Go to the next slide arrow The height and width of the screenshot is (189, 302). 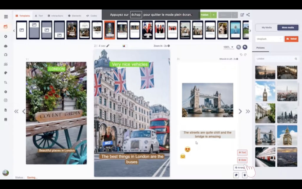coord(240,111)
